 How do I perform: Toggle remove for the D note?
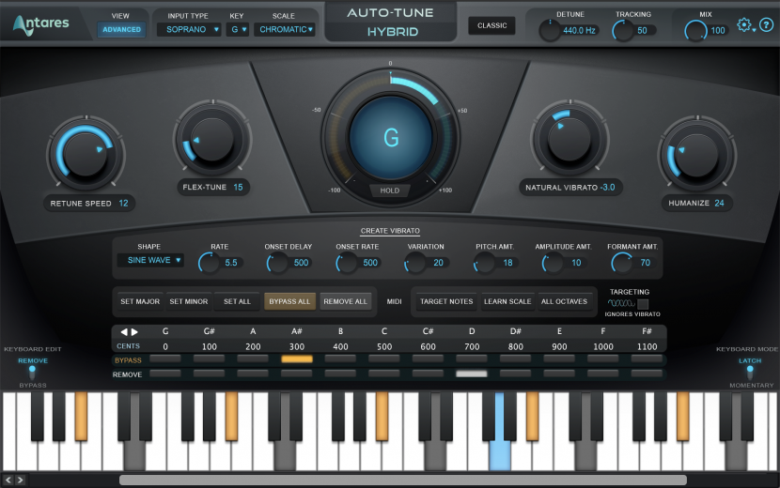[472, 374]
